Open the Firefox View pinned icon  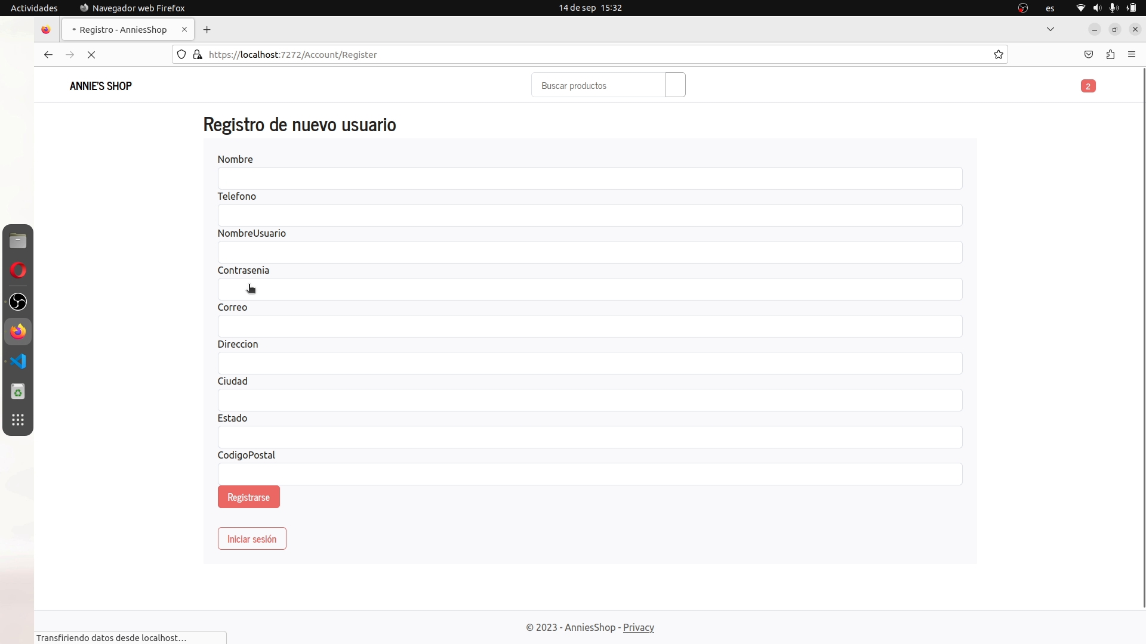point(46,29)
